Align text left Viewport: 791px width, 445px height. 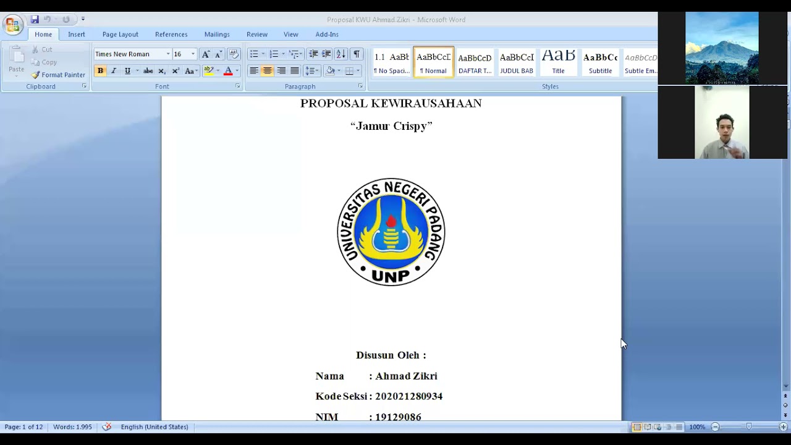point(254,71)
